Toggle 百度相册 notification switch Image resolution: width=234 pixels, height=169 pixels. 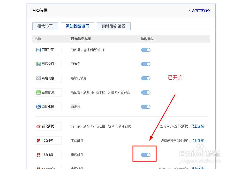pos(146,107)
